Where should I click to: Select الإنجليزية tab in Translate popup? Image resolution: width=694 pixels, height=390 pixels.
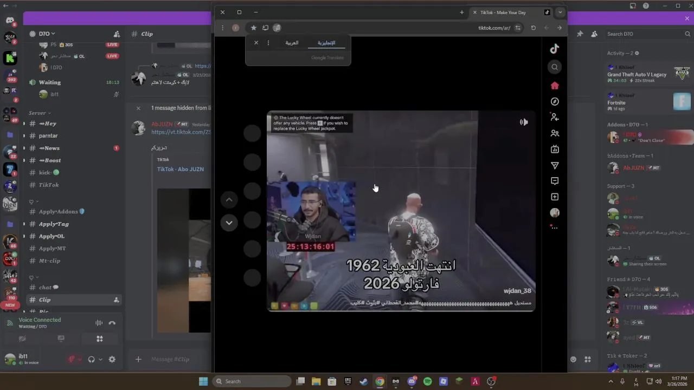pos(326,43)
